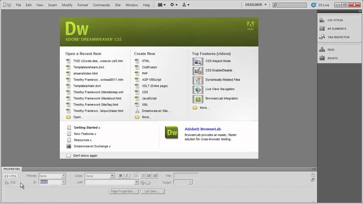Click the Dreamweaver Site icon in Create New

coord(137,111)
